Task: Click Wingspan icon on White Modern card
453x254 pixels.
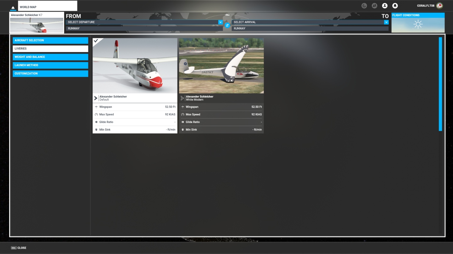Action: coord(182,107)
